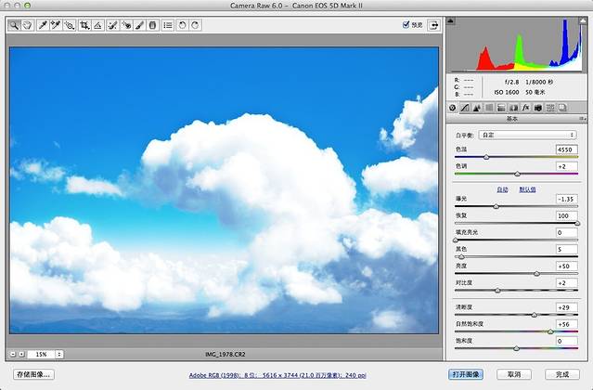
Task: Click the 曝光 exposure value field
Action: (x=565, y=199)
